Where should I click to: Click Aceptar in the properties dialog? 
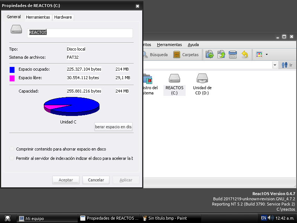tap(66, 180)
